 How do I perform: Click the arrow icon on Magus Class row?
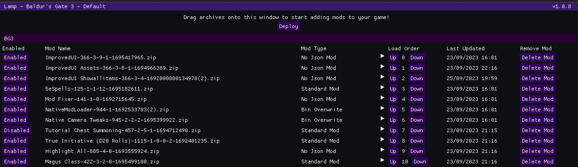point(382,160)
